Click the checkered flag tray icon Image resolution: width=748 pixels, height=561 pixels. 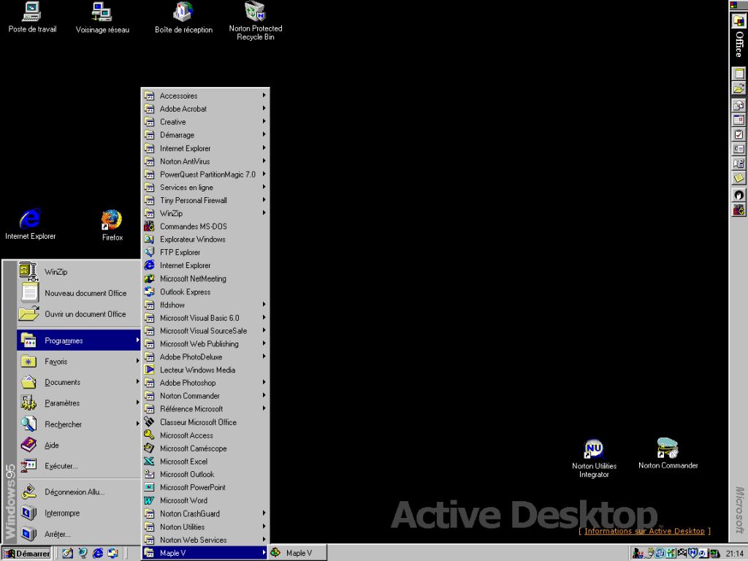tap(682, 554)
